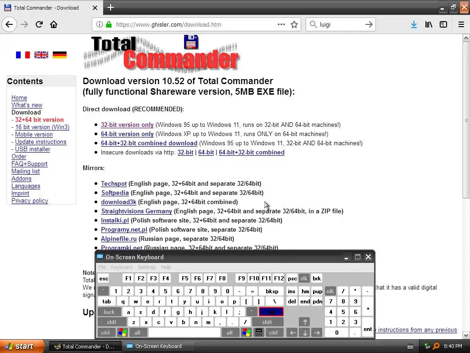
Task: Click the left Windows logo key on keyboard
Action: click(123, 333)
